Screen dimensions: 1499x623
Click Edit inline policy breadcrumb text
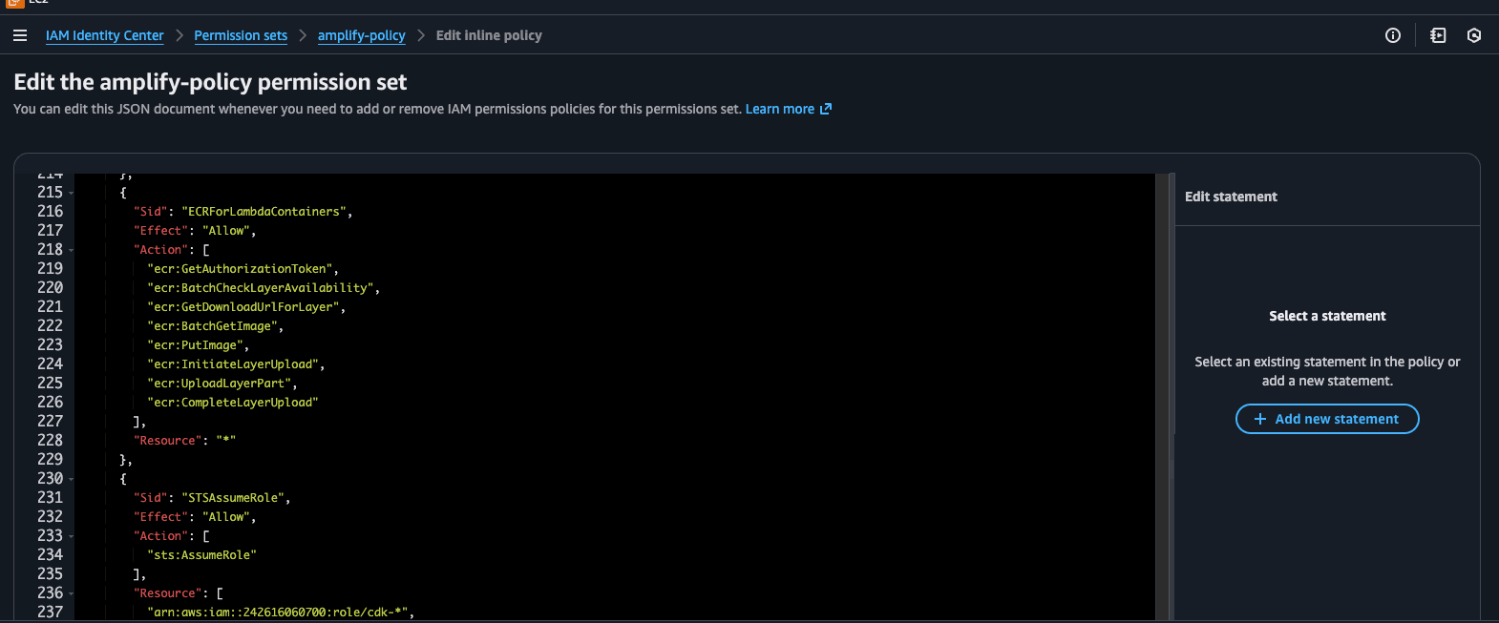(x=489, y=35)
